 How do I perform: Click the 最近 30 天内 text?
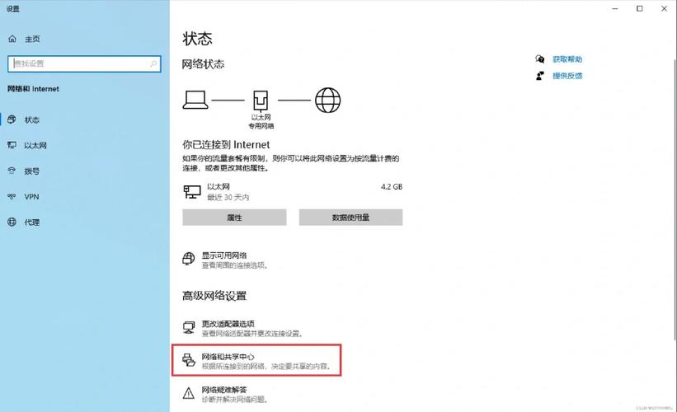[x=228, y=197]
